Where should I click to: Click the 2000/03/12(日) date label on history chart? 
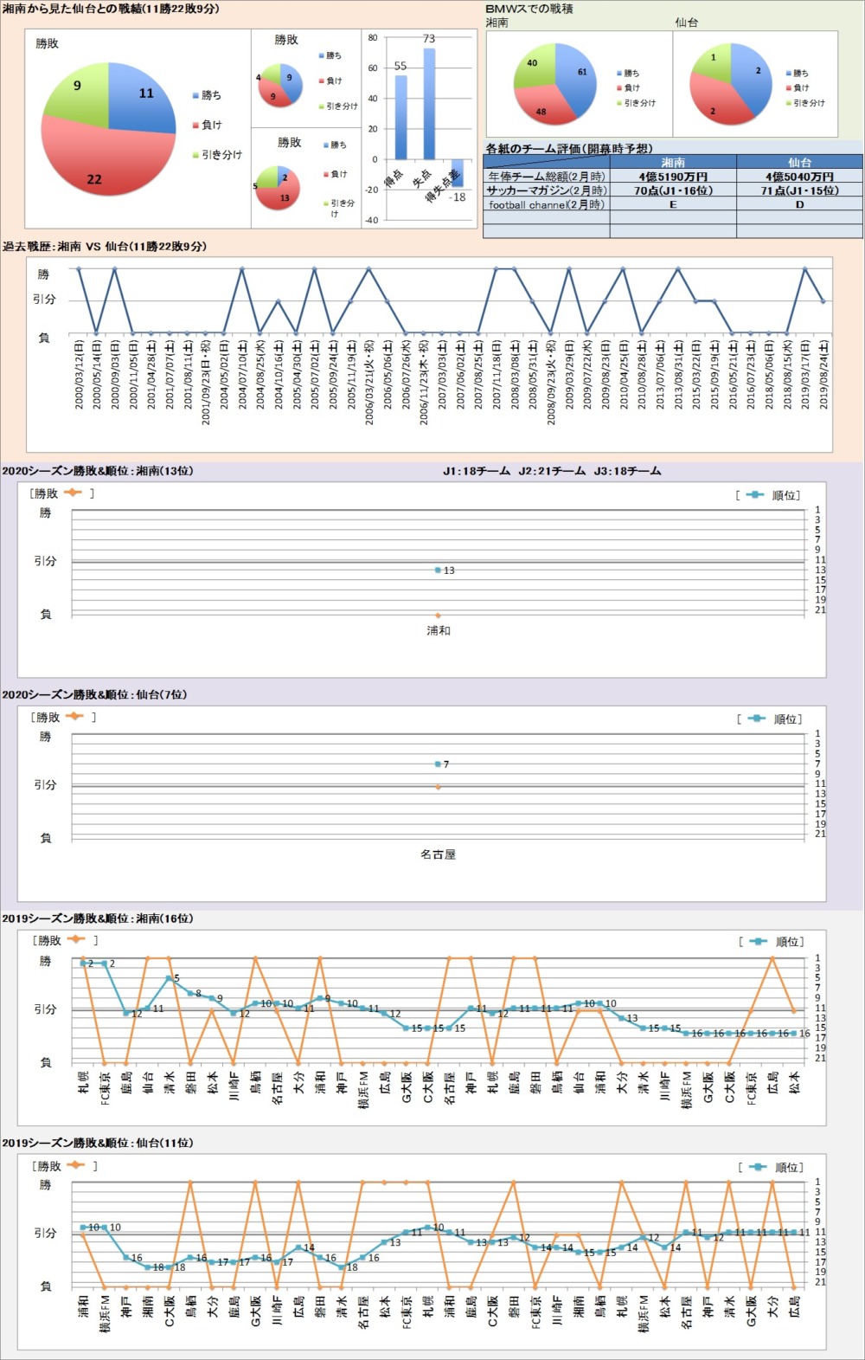click(x=79, y=374)
